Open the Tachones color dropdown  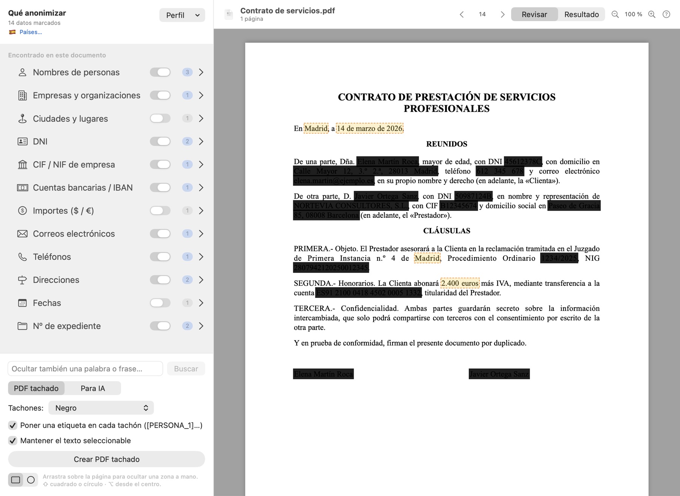pyautogui.click(x=101, y=408)
